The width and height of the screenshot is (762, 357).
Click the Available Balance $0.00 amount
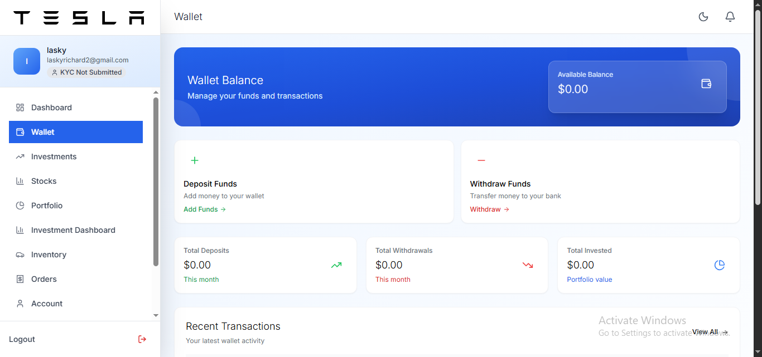(x=573, y=89)
